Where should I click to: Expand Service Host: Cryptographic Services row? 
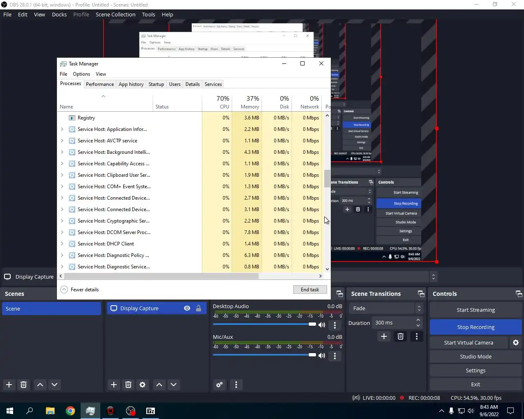coord(62,221)
